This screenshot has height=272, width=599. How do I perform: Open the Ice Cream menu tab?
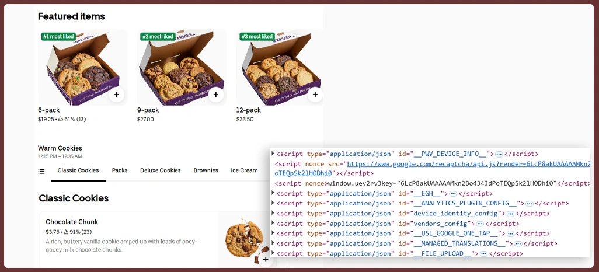(x=244, y=170)
